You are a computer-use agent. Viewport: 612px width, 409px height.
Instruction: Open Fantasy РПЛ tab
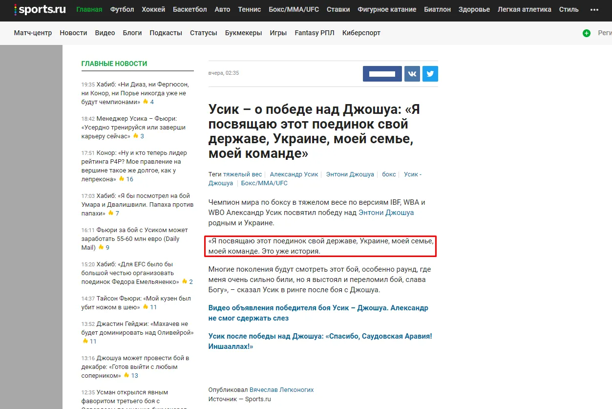click(x=315, y=33)
